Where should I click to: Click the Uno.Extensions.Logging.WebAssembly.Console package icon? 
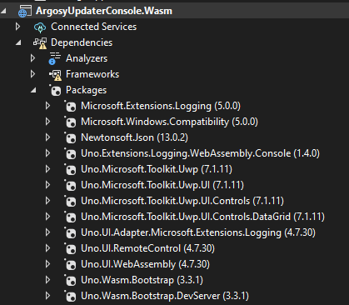pyautogui.click(x=70, y=153)
